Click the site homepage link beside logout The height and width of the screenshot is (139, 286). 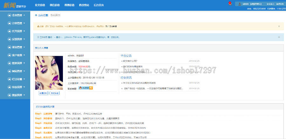280,4
